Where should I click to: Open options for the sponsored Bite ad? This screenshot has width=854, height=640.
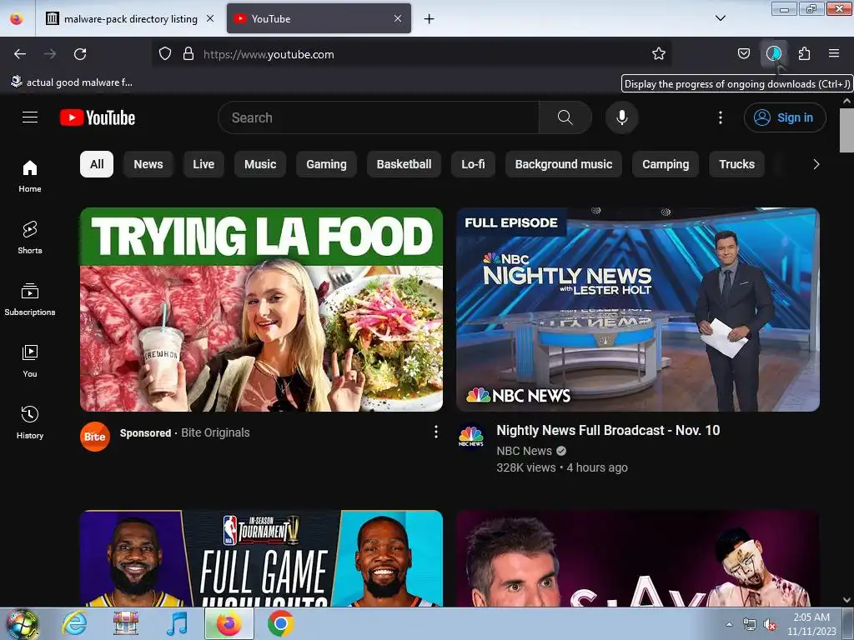[x=435, y=432]
